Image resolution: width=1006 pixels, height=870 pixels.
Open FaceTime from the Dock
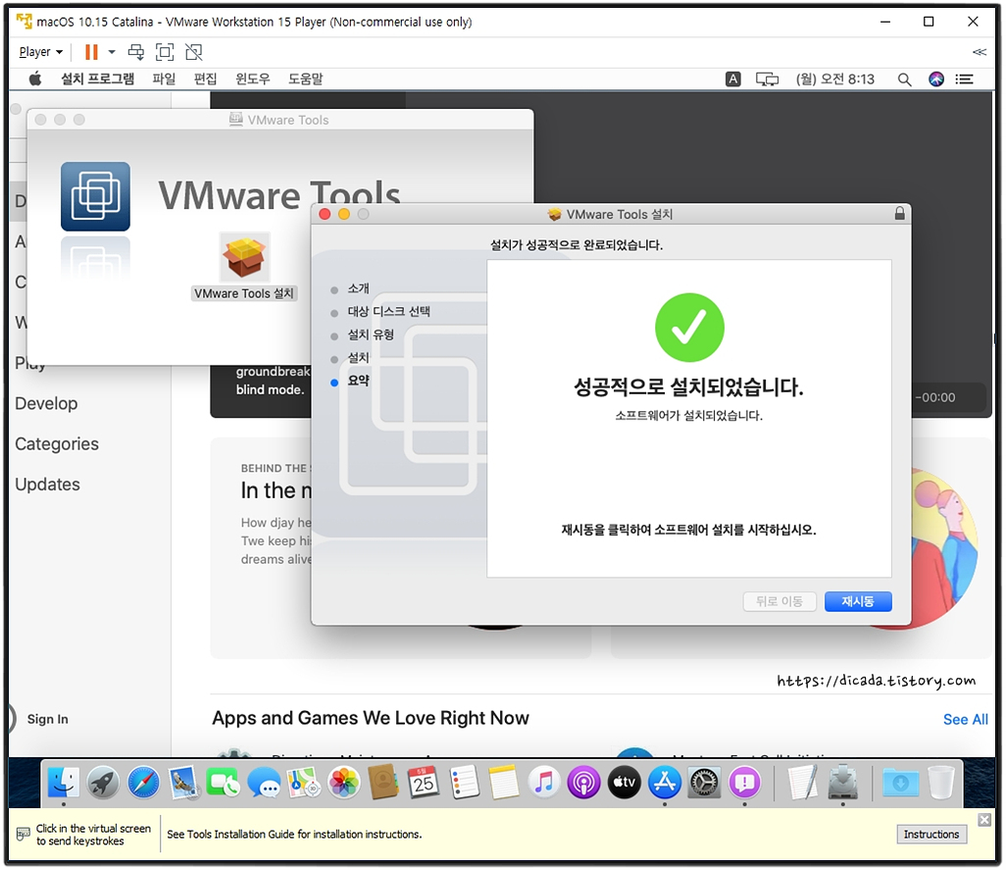[x=224, y=783]
